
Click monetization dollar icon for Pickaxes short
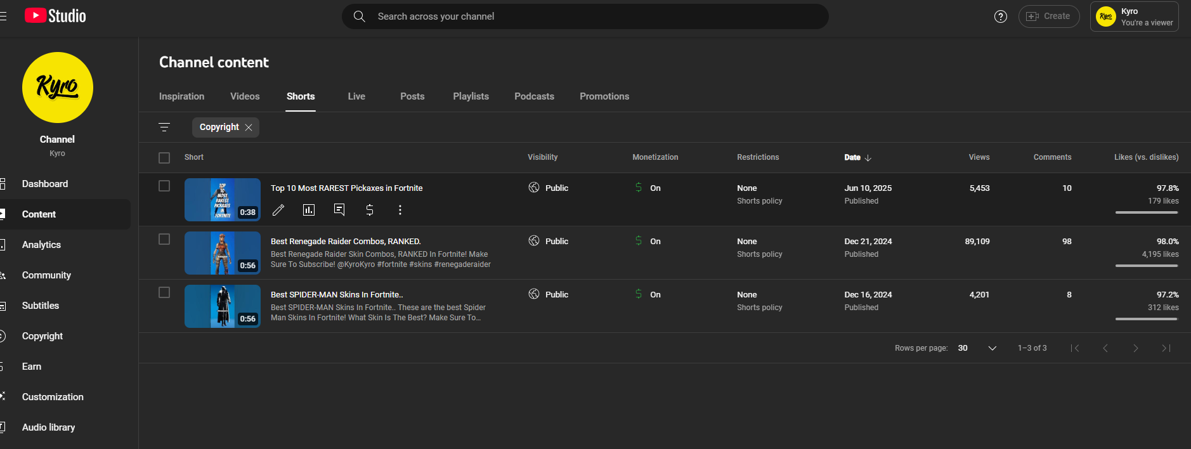coord(639,188)
